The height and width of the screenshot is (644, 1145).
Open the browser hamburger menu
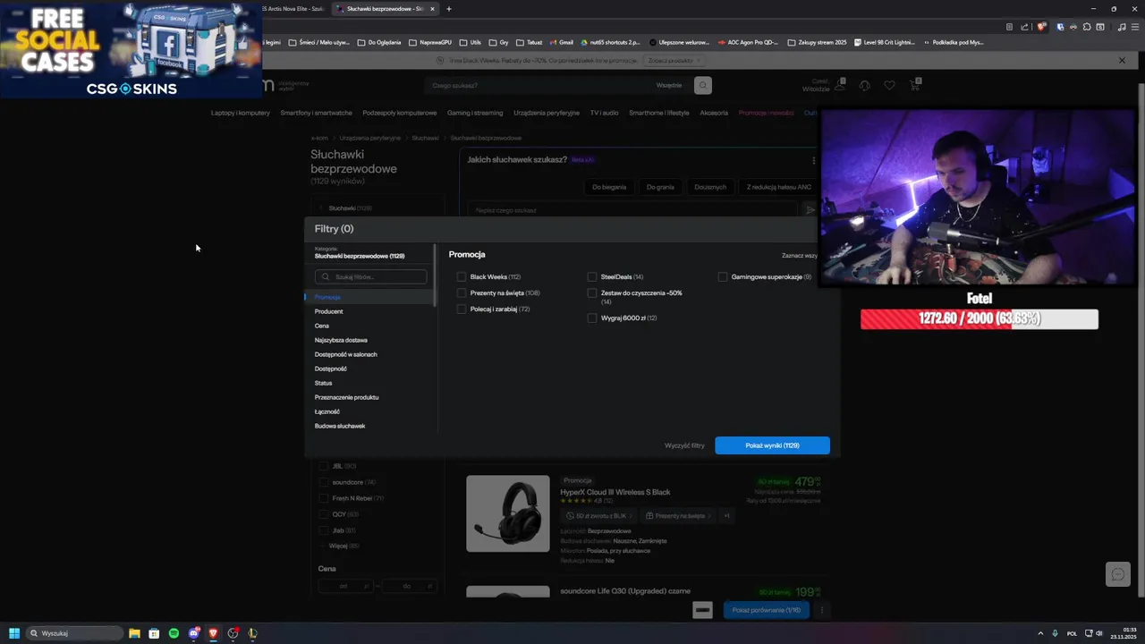[1134, 27]
